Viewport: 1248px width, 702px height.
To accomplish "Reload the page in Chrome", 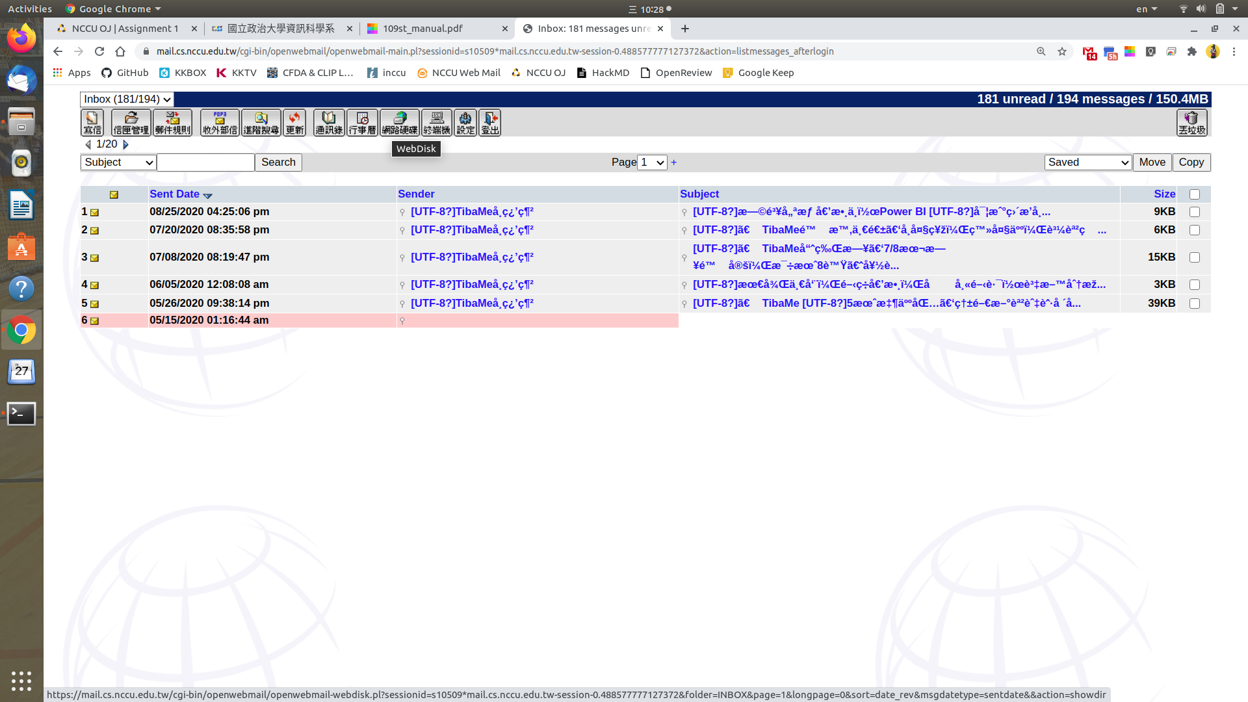I will [99, 51].
